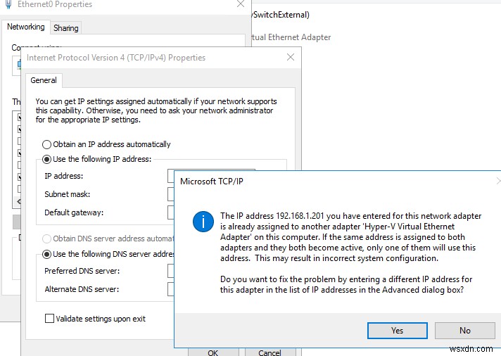Click the 'tual Ethernet Adapter' text in background window

click(291, 37)
